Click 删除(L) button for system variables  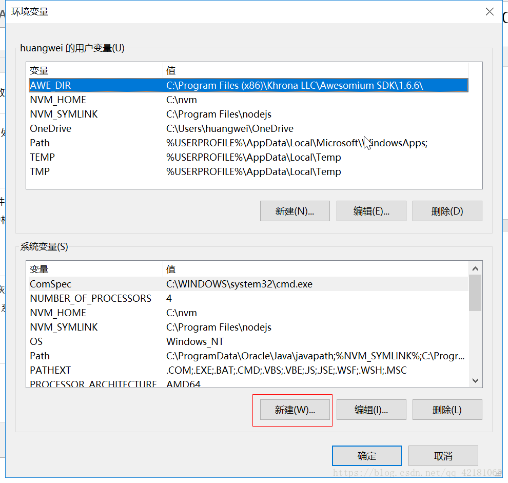pos(447,410)
